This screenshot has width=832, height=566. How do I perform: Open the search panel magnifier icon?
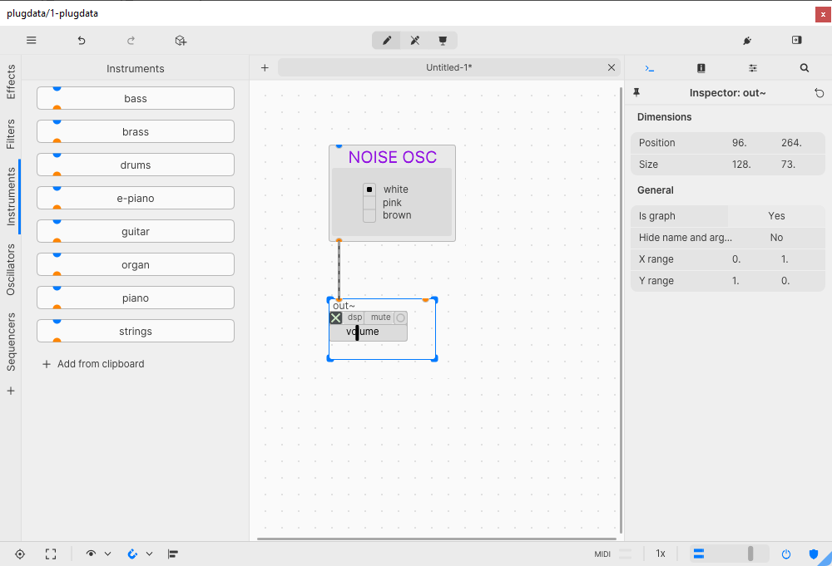[805, 68]
